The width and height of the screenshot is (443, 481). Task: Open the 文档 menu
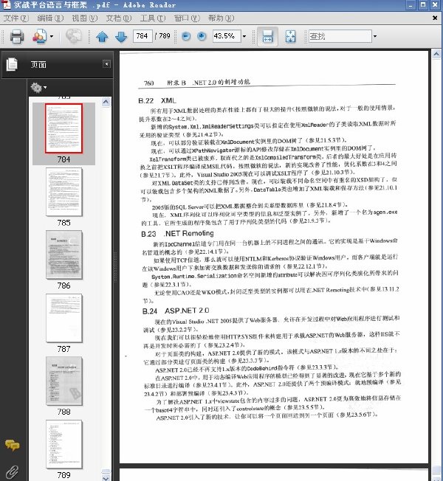[x=118, y=18]
